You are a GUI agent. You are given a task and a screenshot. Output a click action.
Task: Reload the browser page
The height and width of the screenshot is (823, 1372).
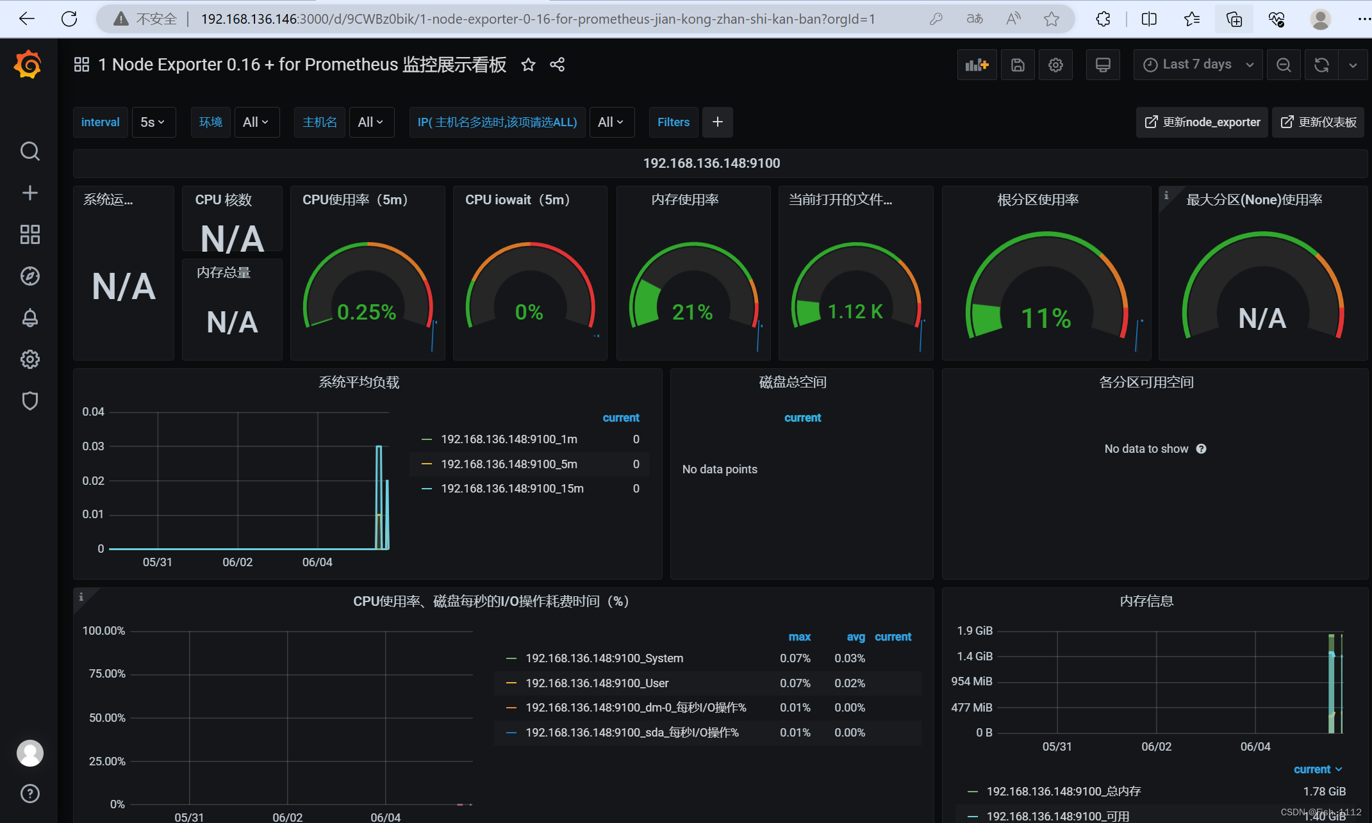point(69,19)
